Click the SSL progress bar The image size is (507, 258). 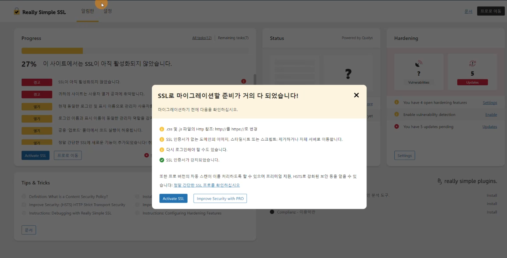pos(135,51)
